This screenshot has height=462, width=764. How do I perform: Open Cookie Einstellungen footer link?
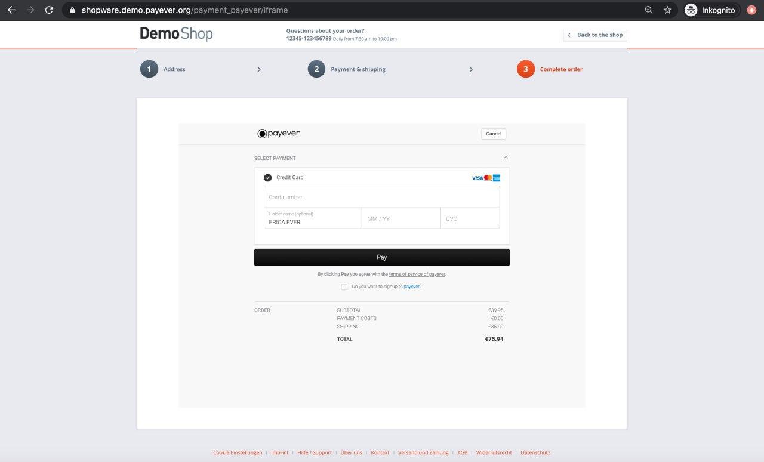click(x=238, y=452)
